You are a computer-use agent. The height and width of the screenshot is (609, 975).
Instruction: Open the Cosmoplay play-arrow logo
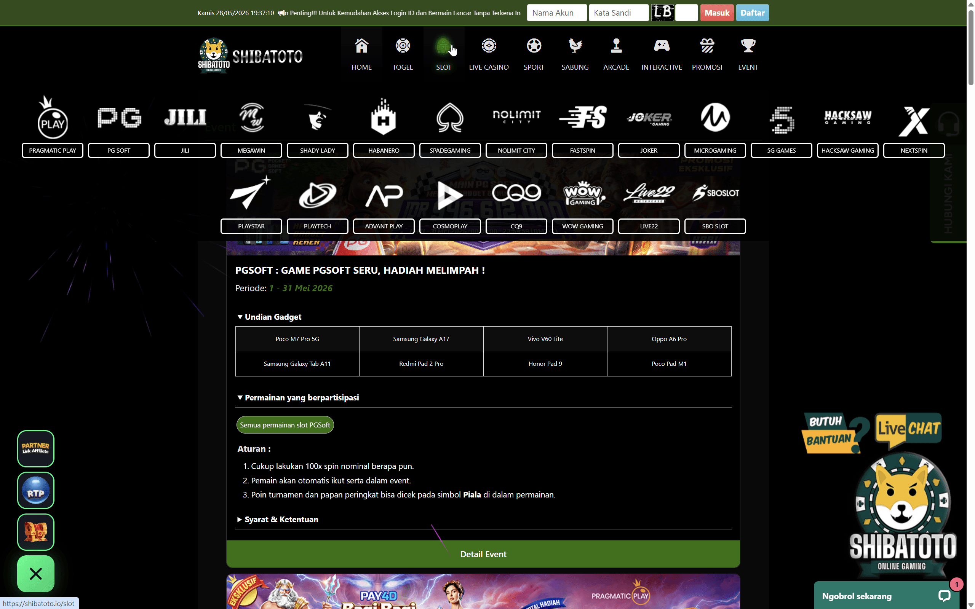(x=450, y=195)
